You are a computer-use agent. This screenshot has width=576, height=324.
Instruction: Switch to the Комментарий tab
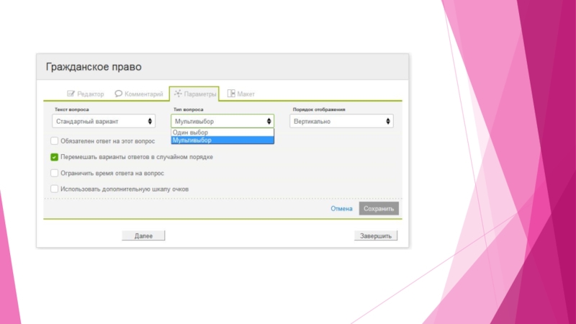139,94
